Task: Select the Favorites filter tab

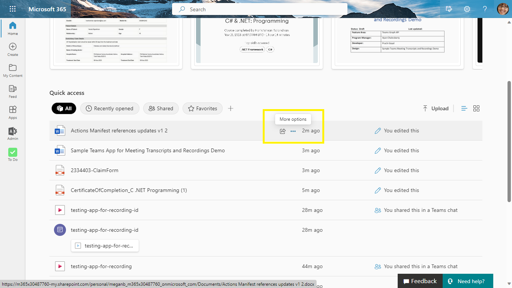Action: coord(202,108)
